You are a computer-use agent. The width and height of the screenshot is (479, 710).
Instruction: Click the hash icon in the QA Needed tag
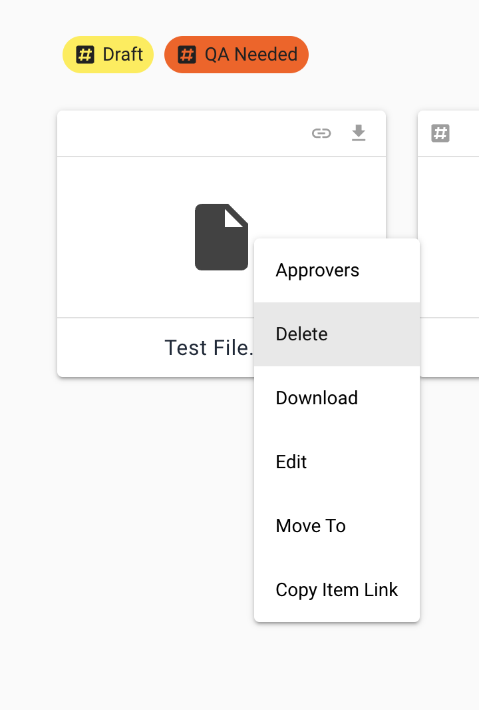coord(187,55)
